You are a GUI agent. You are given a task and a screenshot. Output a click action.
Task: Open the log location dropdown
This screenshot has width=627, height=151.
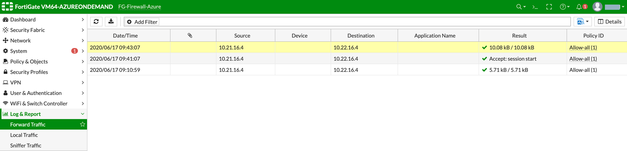(582, 22)
